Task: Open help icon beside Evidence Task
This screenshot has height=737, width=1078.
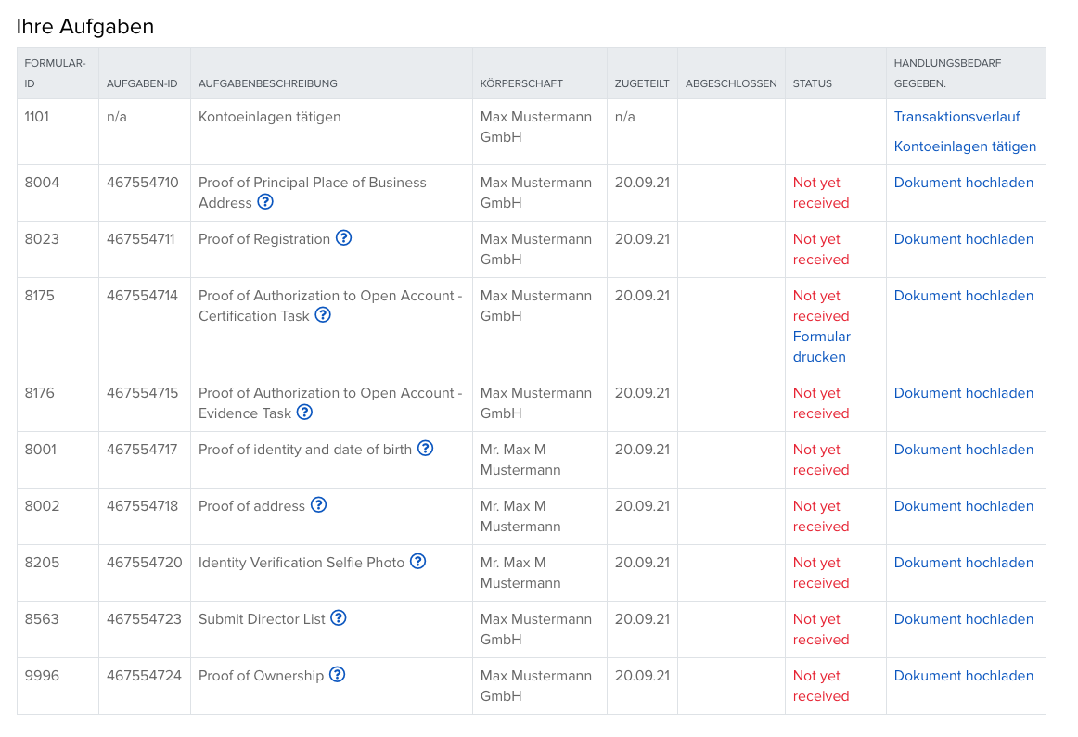Action: click(x=304, y=413)
